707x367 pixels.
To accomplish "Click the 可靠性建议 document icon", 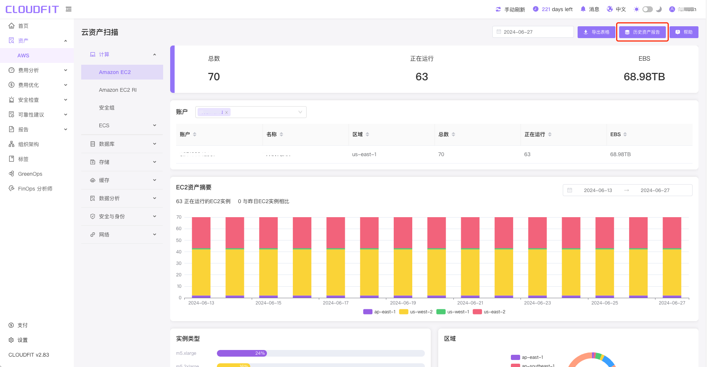I will [x=11, y=114].
